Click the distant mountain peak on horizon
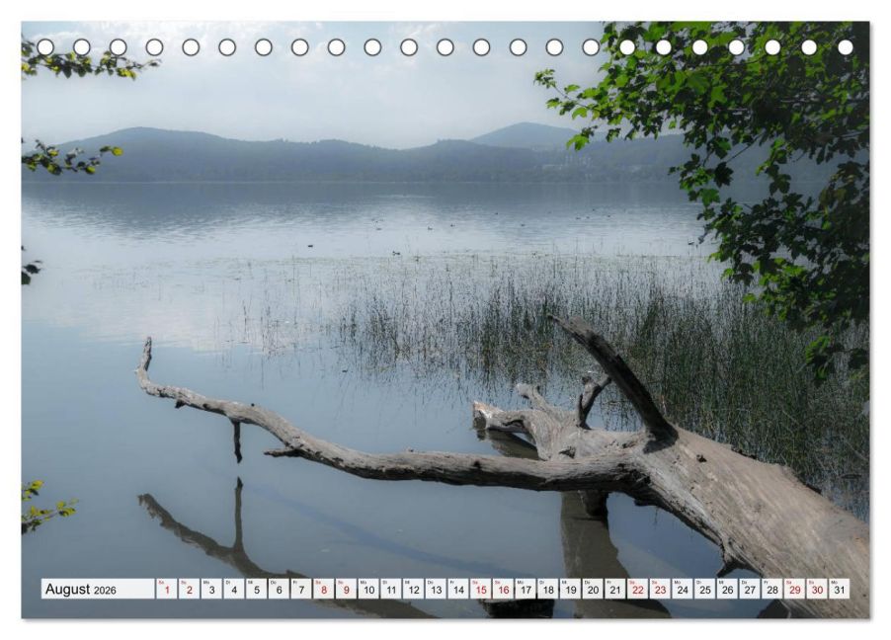 point(524,132)
